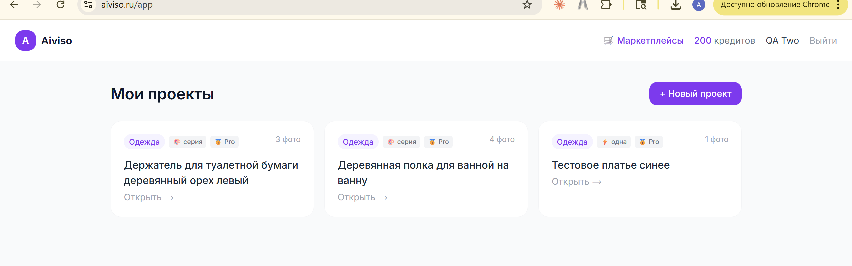The image size is (852, 266).
Task: Open the Маркетплейсы menu link
Action: [650, 41]
